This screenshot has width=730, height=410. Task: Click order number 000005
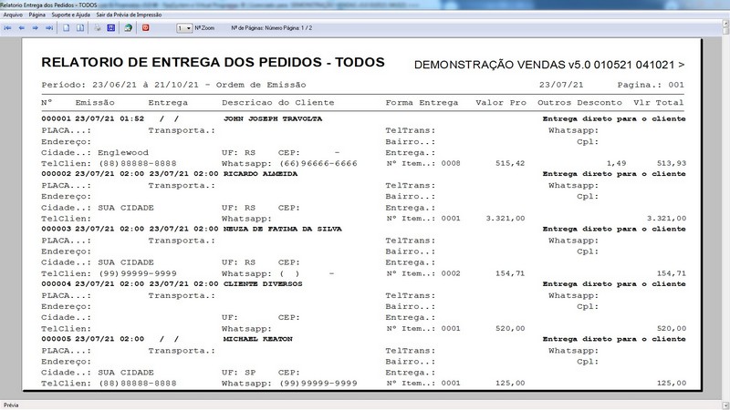click(x=56, y=339)
